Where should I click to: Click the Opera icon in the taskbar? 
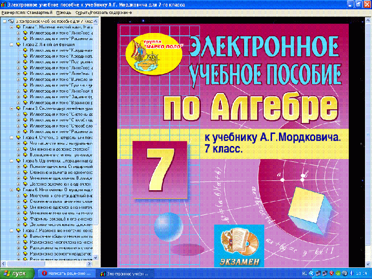tap(44, 273)
